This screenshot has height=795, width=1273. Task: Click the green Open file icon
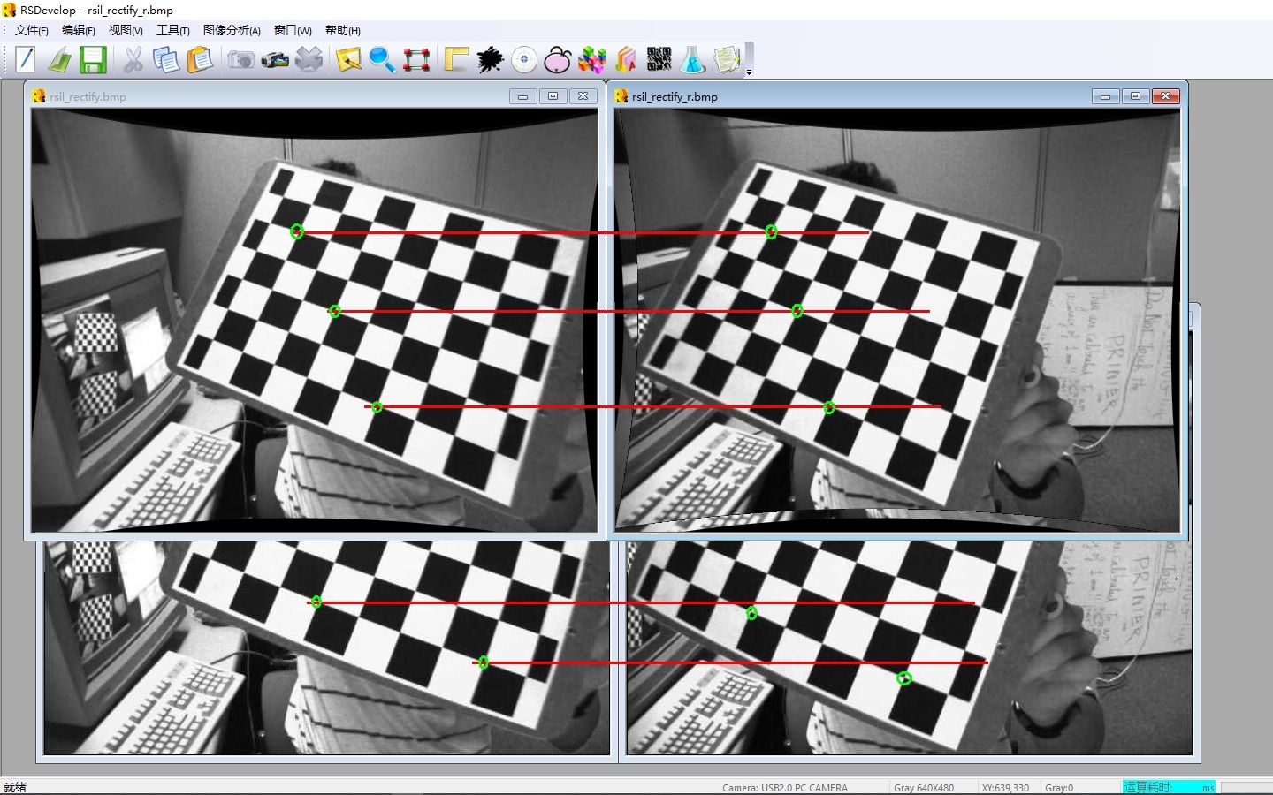58,59
